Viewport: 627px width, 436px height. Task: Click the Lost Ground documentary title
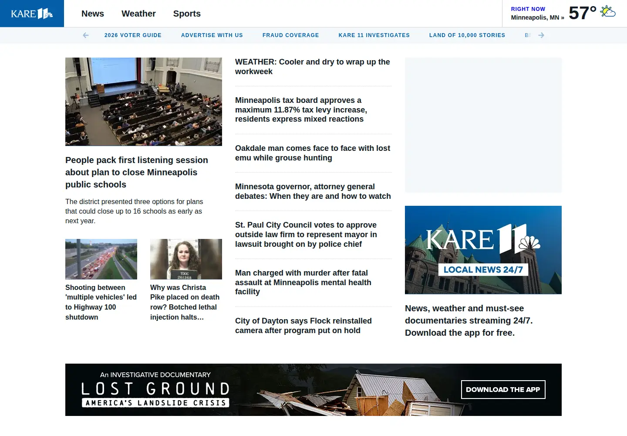[x=155, y=389]
